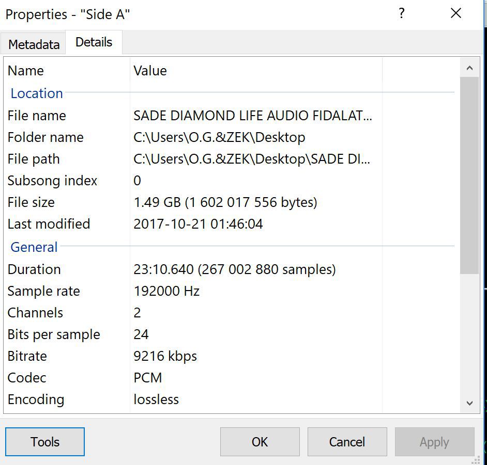
Task: Select the Subsong index value '0'
Action: coord(138,181)
